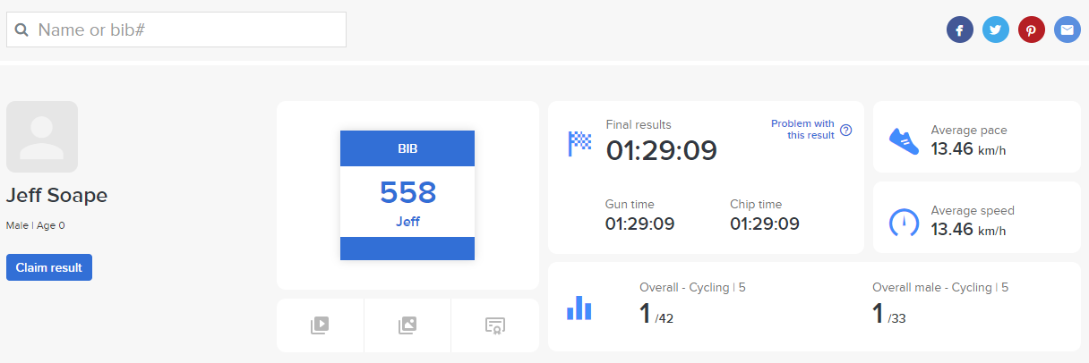The height and width of the screenshot is (363, 1089).
Task: Click the search magnifier icon
Action: coord(22,30)
